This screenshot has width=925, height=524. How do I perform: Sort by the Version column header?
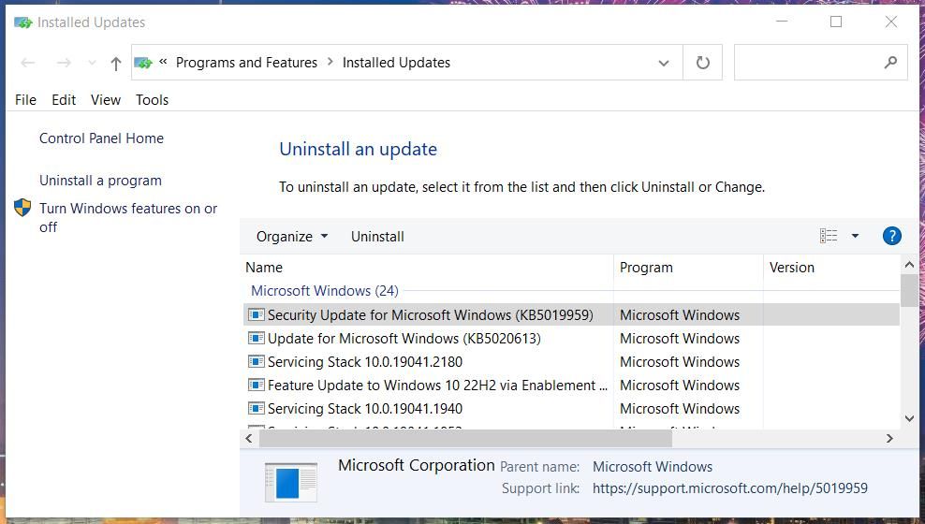831,268
